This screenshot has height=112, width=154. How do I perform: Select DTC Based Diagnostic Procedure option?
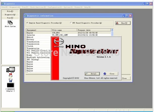tap(86, 23)
